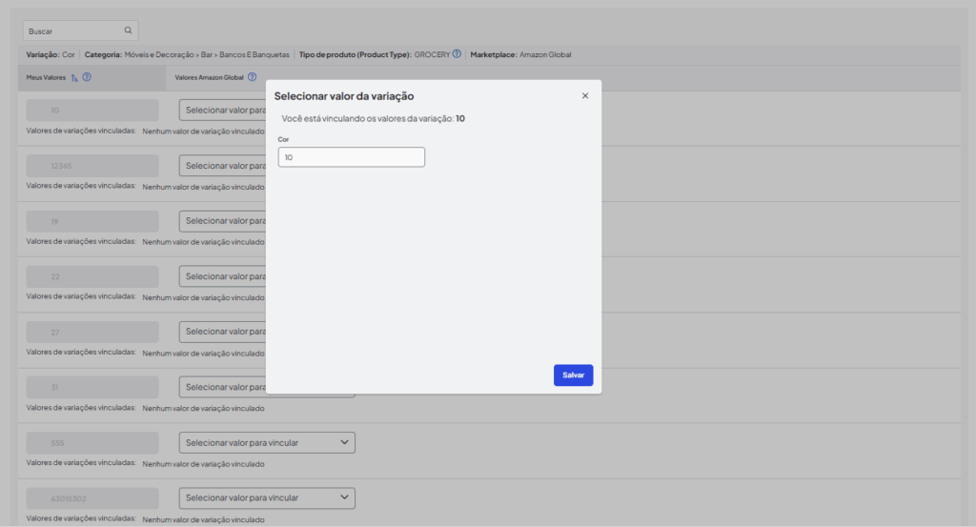Close the Selecionar valor da variação dialog
The height and width of the screenshot is (527, 976).
[585, 95]
